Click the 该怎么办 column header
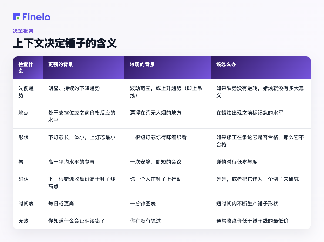 click(261, 68)
